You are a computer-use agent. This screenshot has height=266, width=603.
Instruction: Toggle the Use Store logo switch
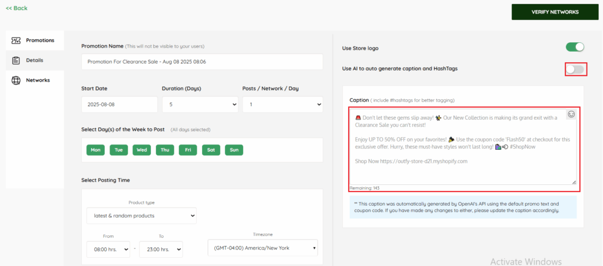(575, 48)
